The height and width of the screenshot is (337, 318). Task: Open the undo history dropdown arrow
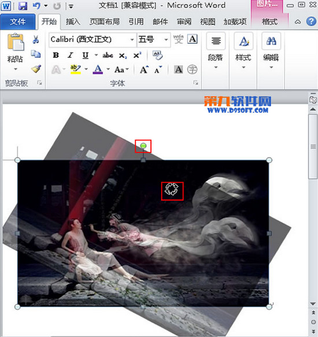[x=46, y=6]
